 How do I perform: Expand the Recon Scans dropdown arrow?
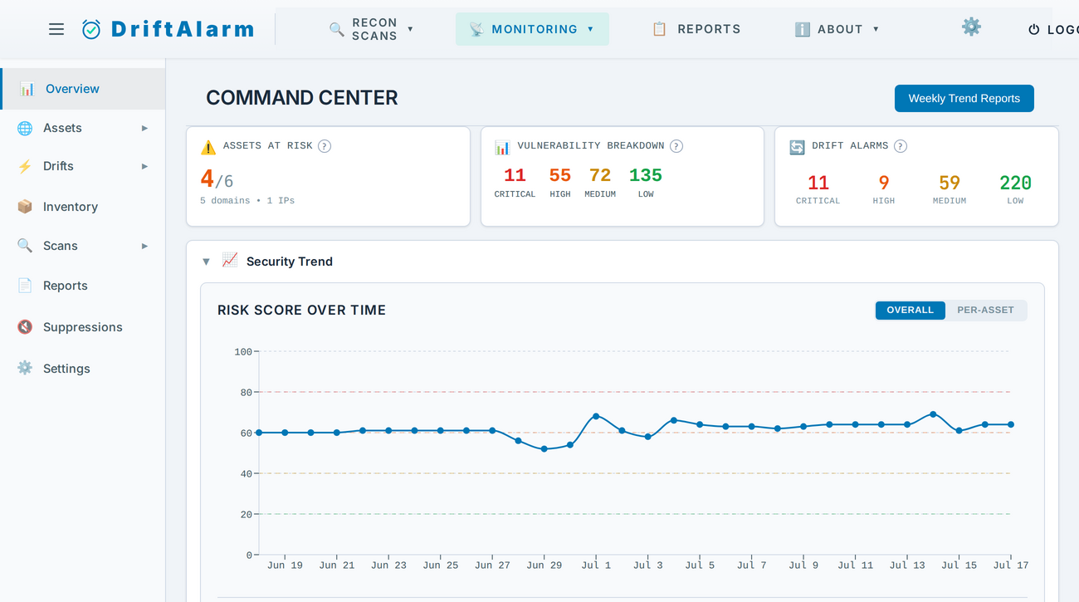(410, 29)
